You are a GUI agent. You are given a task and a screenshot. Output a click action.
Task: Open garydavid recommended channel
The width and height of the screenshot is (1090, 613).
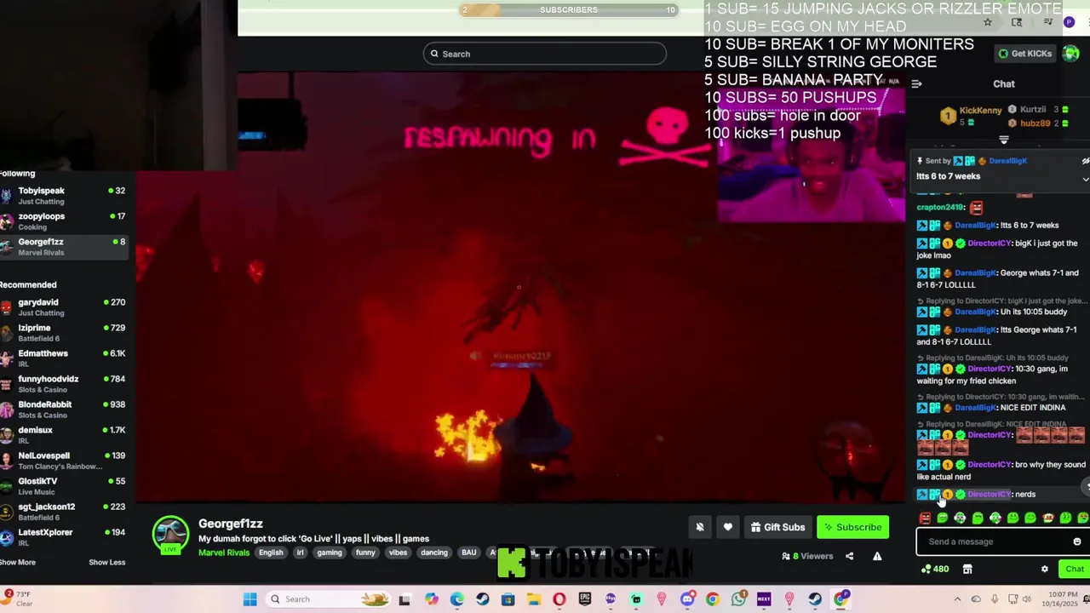click(64, 307)
